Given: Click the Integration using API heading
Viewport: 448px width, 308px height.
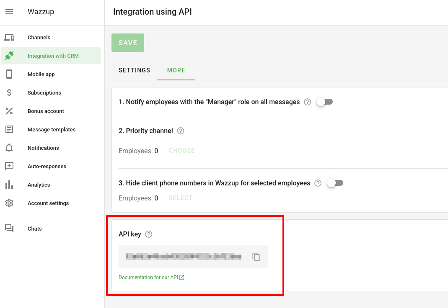Looking at the screenshot, I should pyautogui.click(x=152, y=12).
